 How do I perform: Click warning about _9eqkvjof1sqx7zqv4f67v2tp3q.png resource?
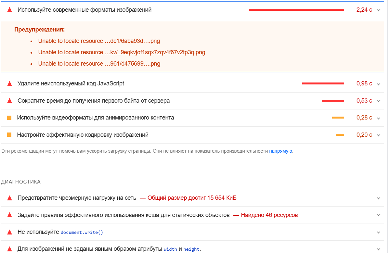pyautogui.click(x=122, y=52)
